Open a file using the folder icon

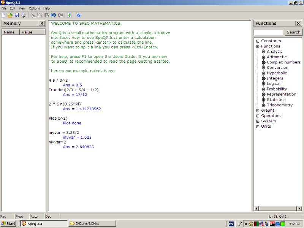pyautogui.click(x=10, y=15)
